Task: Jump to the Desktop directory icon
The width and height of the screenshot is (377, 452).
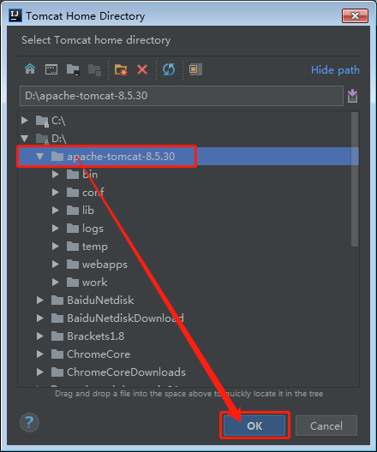Action: pyautogui.click(x=51, y=69)
